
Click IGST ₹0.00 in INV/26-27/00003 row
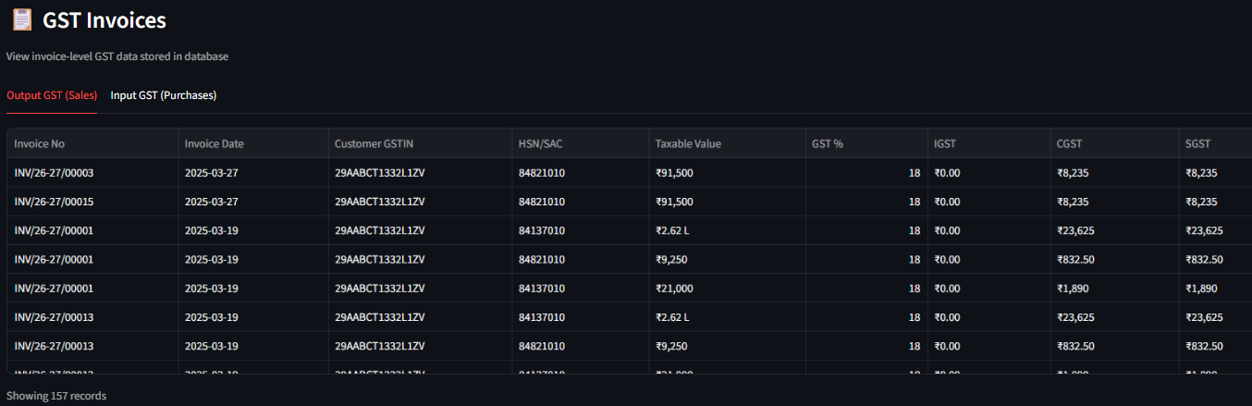coord(988,173)
